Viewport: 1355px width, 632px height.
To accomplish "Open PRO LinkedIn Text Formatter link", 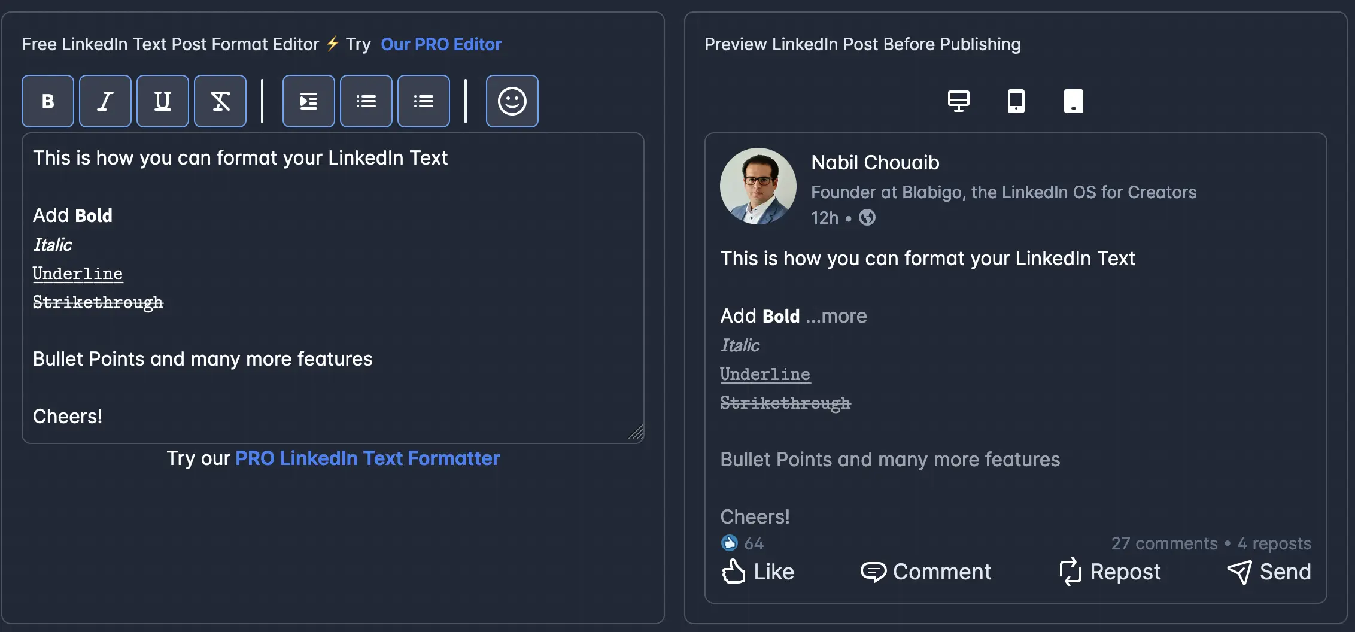I will point(367,458).
